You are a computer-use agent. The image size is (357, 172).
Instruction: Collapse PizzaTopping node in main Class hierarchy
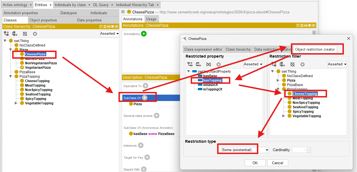coord(11,76)
